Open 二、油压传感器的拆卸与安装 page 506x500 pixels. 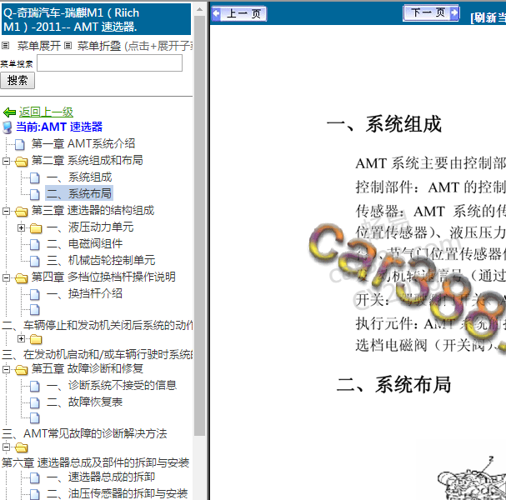point(118,493)
